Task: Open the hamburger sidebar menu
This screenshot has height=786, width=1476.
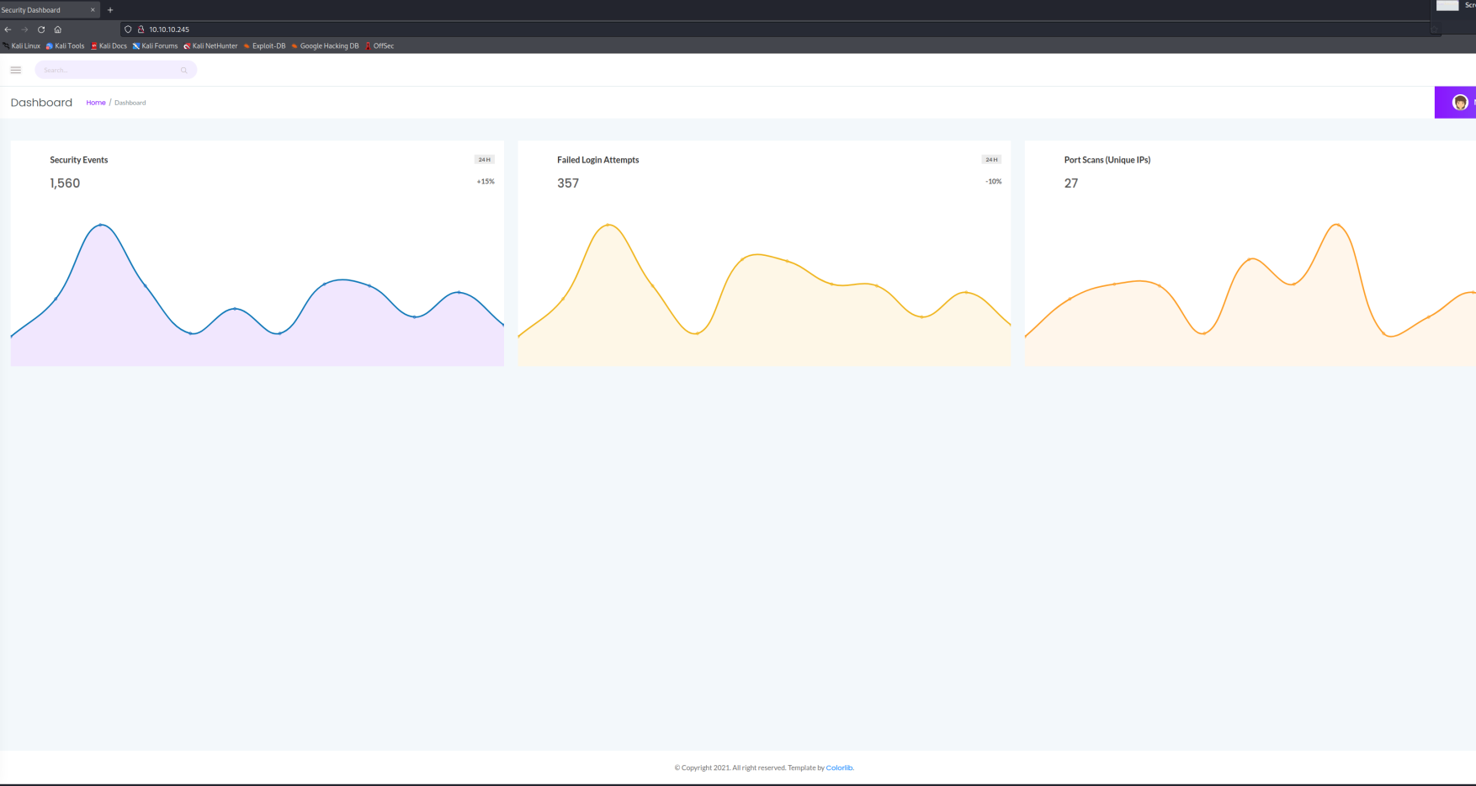Action: (x=16, y=70)
